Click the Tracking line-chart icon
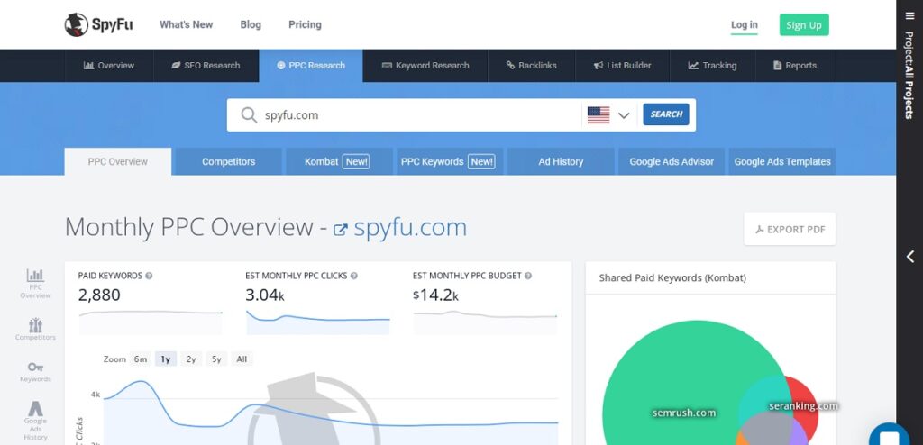 (693, 66)
